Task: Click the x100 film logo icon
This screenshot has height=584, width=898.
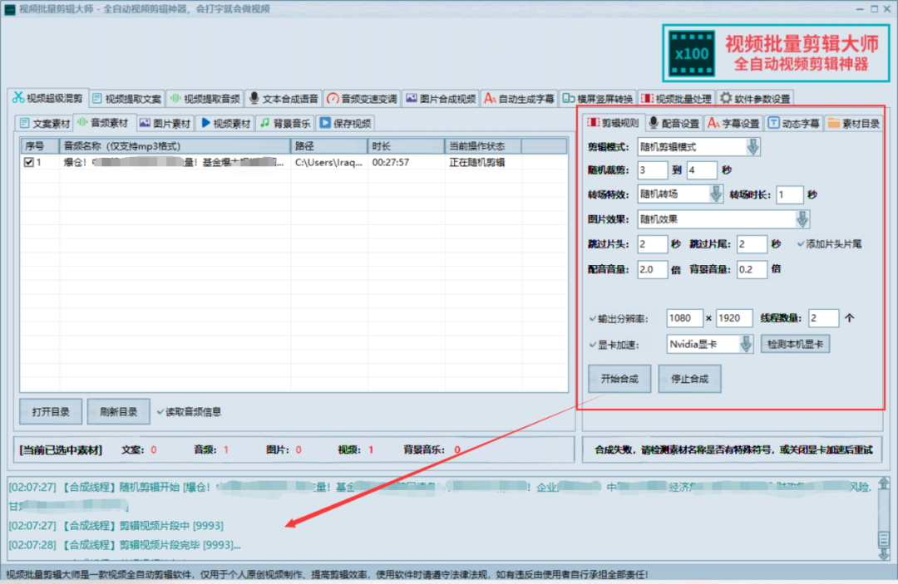Action: point(692,53)
